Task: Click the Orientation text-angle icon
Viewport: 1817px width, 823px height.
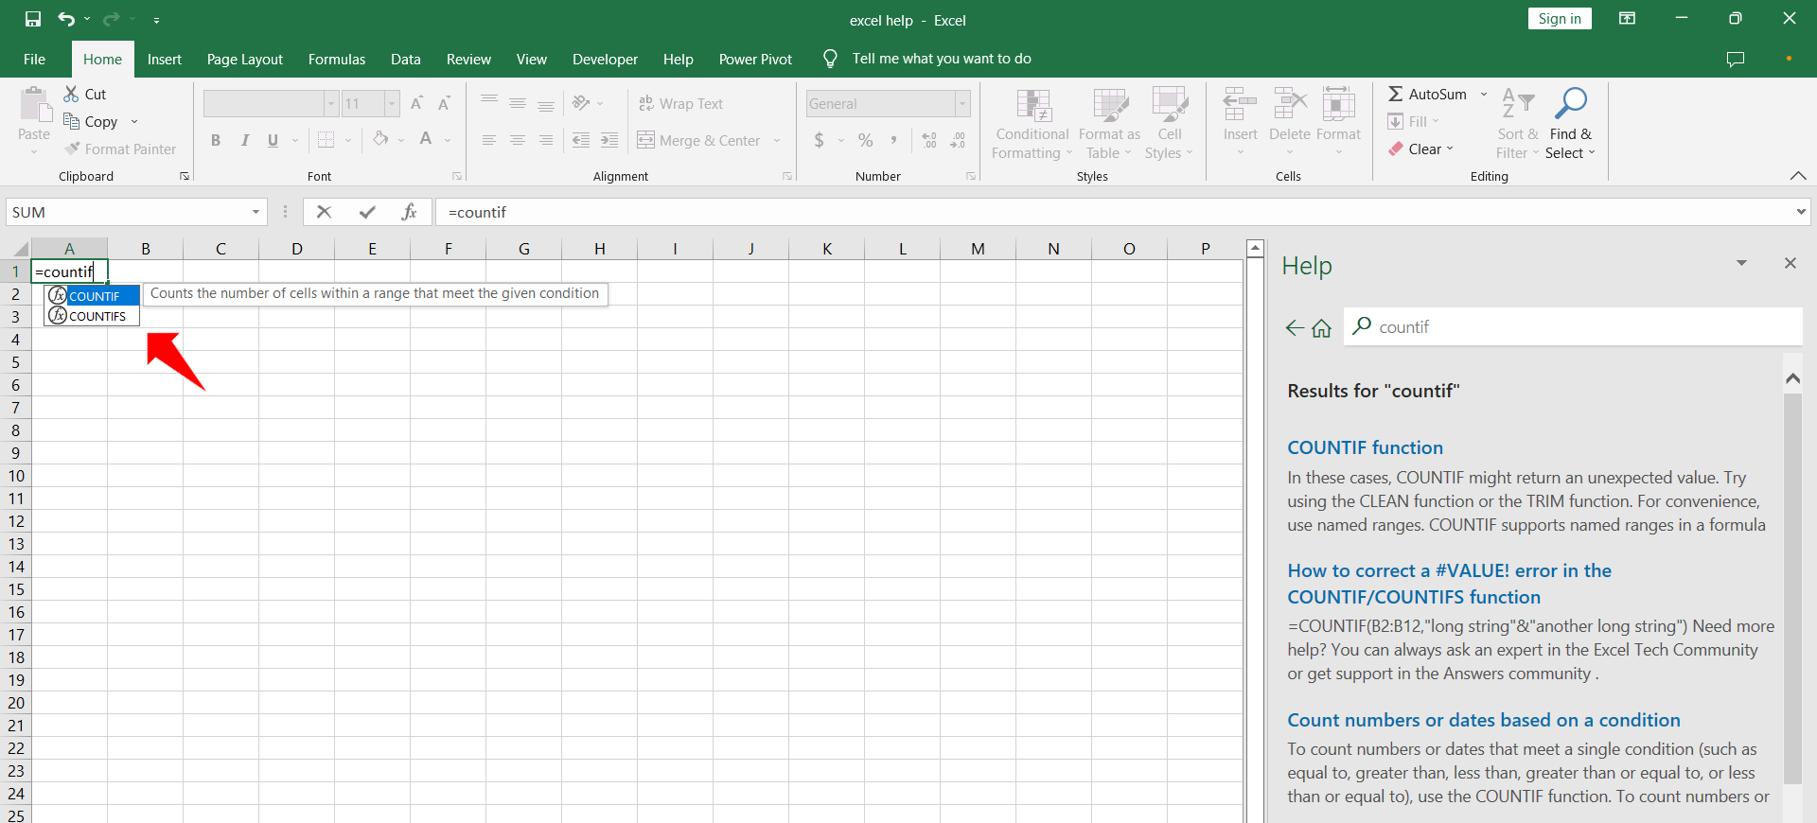Action: tap(581, 103)
